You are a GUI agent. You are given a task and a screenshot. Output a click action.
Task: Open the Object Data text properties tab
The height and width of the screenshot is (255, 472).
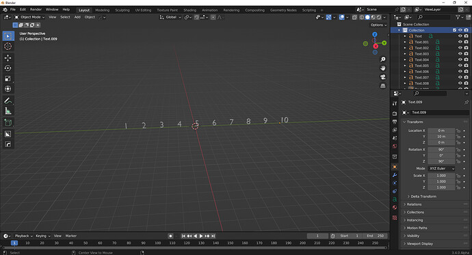tap(395, 199)
